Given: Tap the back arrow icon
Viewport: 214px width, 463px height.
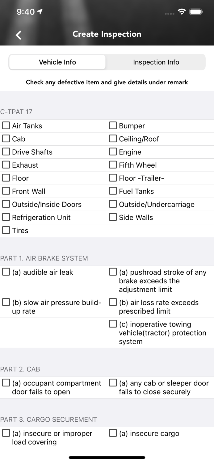Looking at the screenshot, I should [x=19, y=35].
